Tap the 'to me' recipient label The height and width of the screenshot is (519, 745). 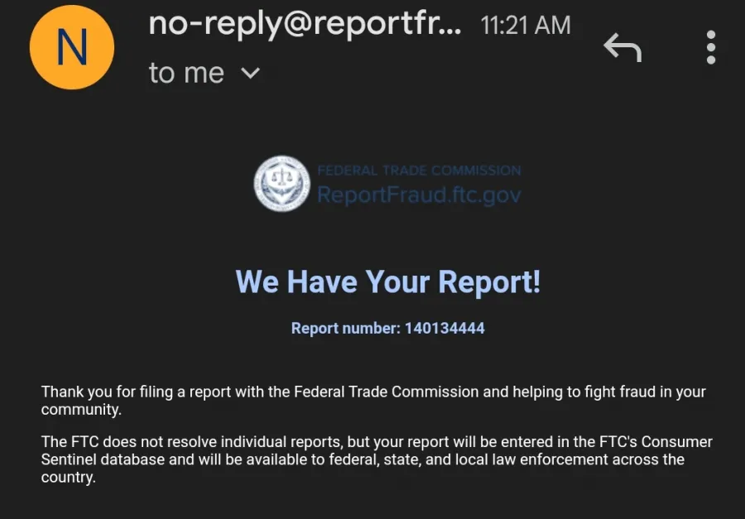pos(186,73)
